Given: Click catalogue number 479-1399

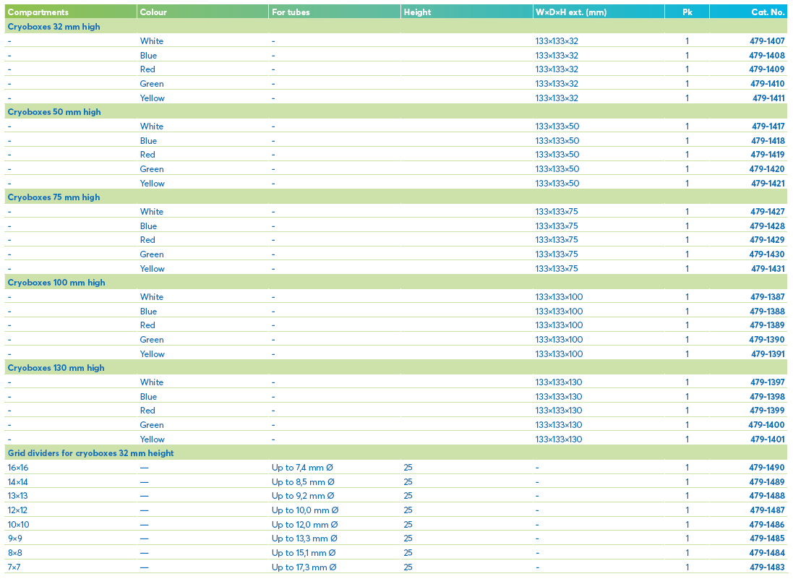Looking at the screenshot, I should tap(768, 411).
